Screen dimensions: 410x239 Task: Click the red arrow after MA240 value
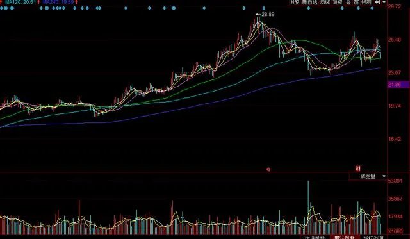click(76, 2)
